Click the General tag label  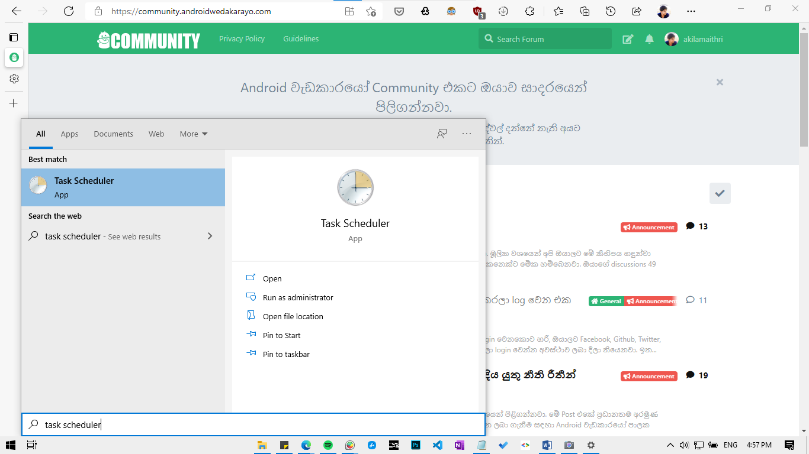click(x=606, y=301)
